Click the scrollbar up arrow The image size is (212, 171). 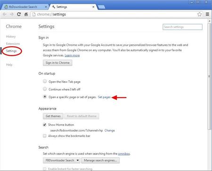click(x=209, y=21)
